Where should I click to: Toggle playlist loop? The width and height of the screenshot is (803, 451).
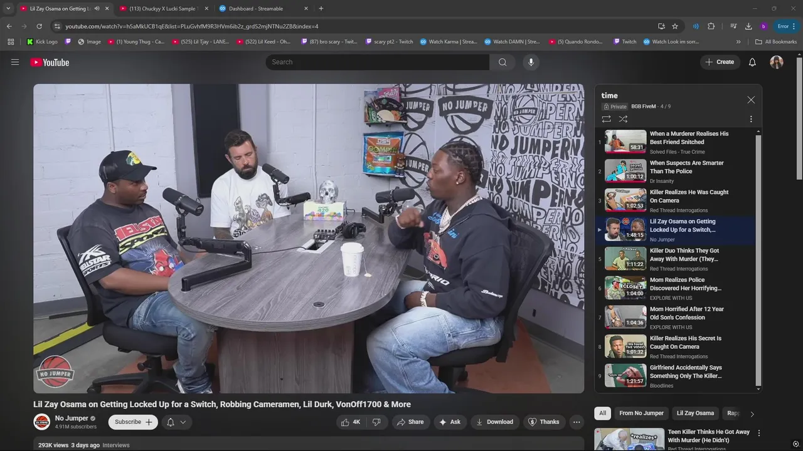pos(606,119)
